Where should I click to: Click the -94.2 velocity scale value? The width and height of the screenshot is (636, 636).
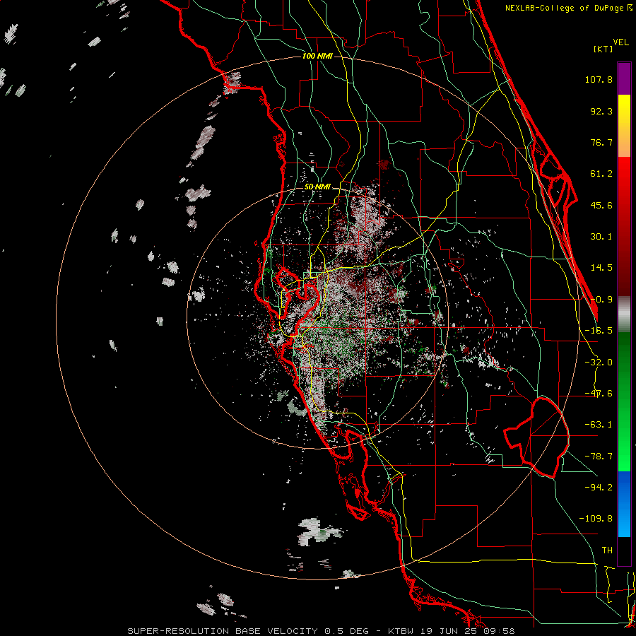pos(599,487)
